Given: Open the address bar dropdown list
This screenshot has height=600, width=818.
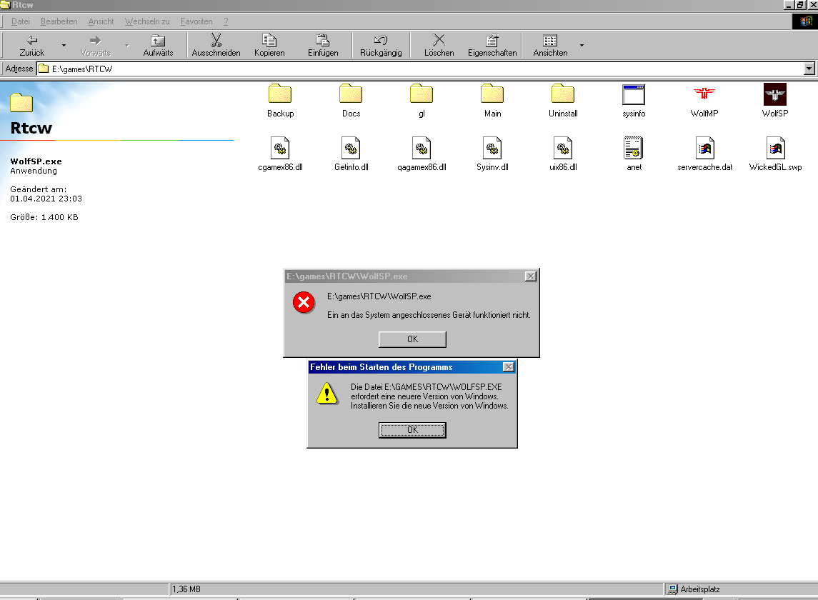Looking at the screenshot, I should tap(809, 69).
